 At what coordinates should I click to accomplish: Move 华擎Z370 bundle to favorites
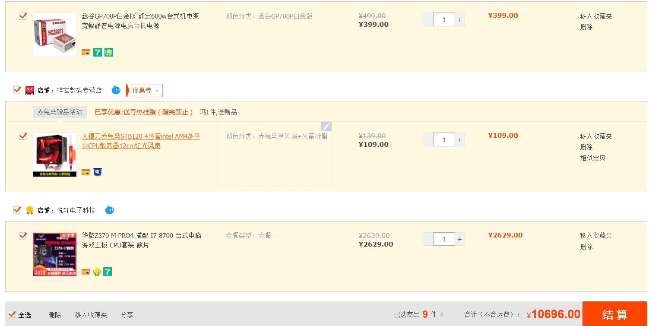coord(596,235)
